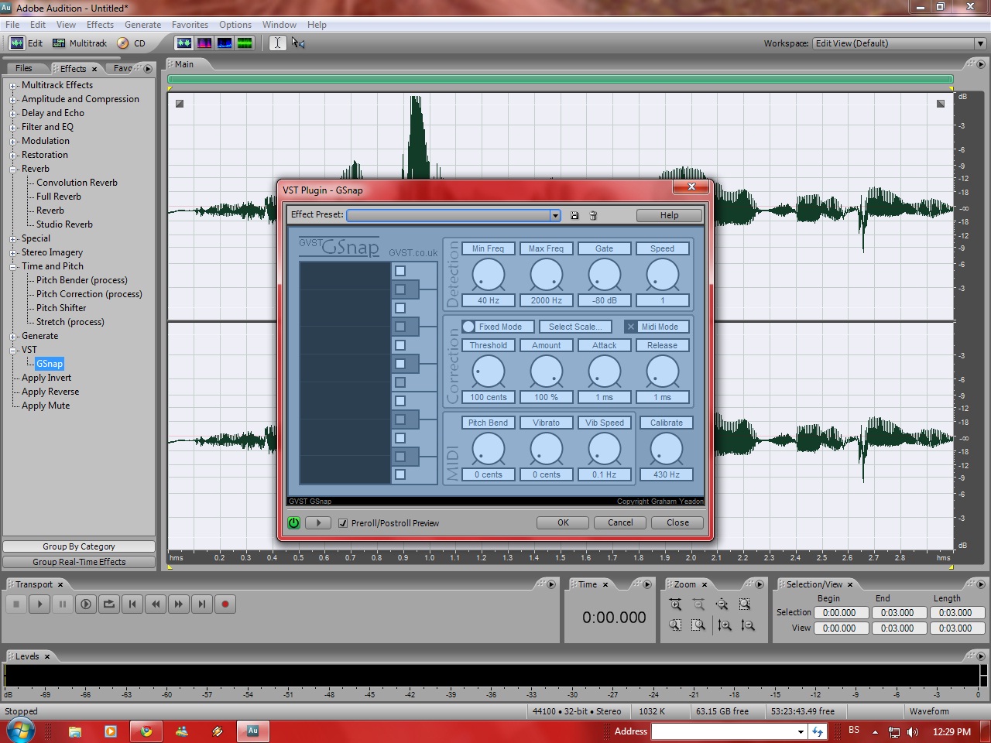Open the Workspace dropdown
The height and width of the screenshot is (743, 991).
(x=980, y=43)
